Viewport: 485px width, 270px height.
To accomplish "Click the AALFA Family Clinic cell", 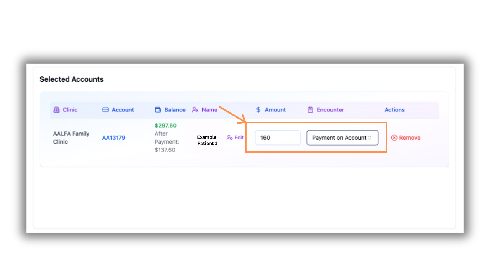I will click(71, 138).
